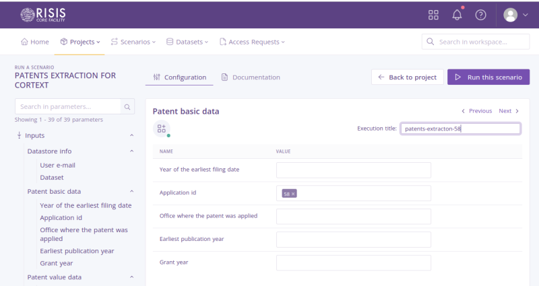Switch to the Documentation tab
This screenshot has width=539, height=286.
(251, 77)
